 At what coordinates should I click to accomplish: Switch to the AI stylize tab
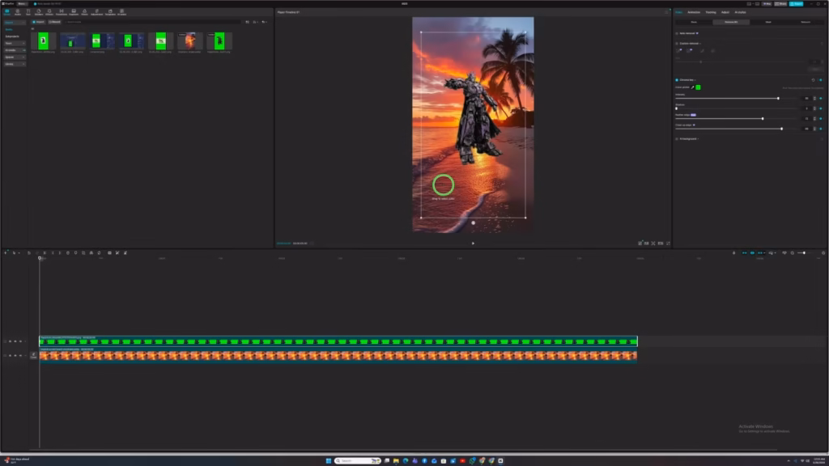coord(740,12)
